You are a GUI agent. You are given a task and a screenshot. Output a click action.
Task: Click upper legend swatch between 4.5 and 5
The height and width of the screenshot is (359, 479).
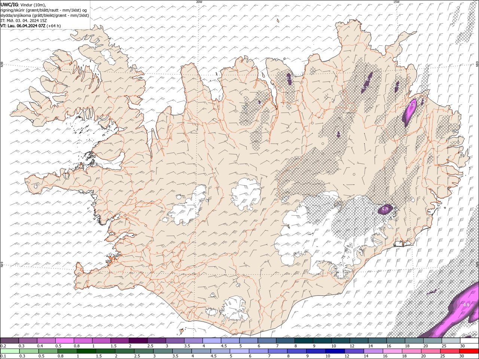230,341
